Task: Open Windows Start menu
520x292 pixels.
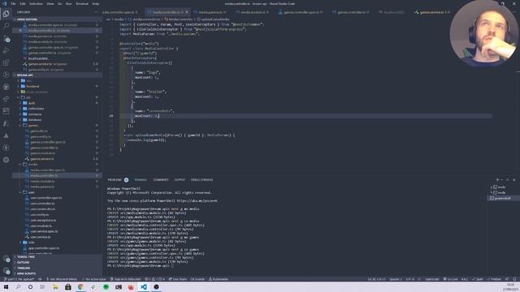Action: coord(6,287)
